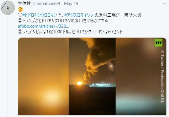Click the blurred left video panel

(x=44, y=76)
